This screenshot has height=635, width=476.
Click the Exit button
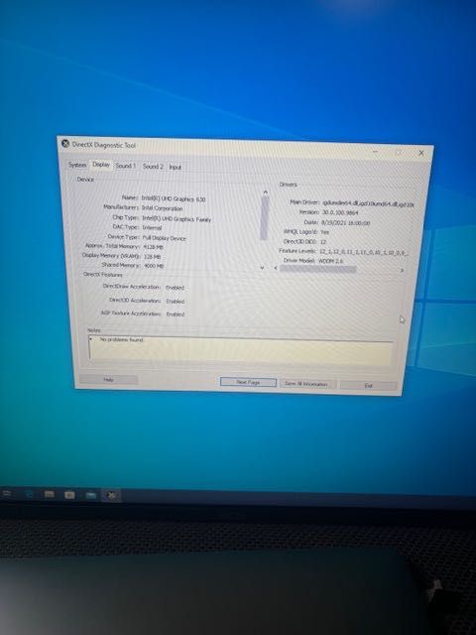pos(368,386)
